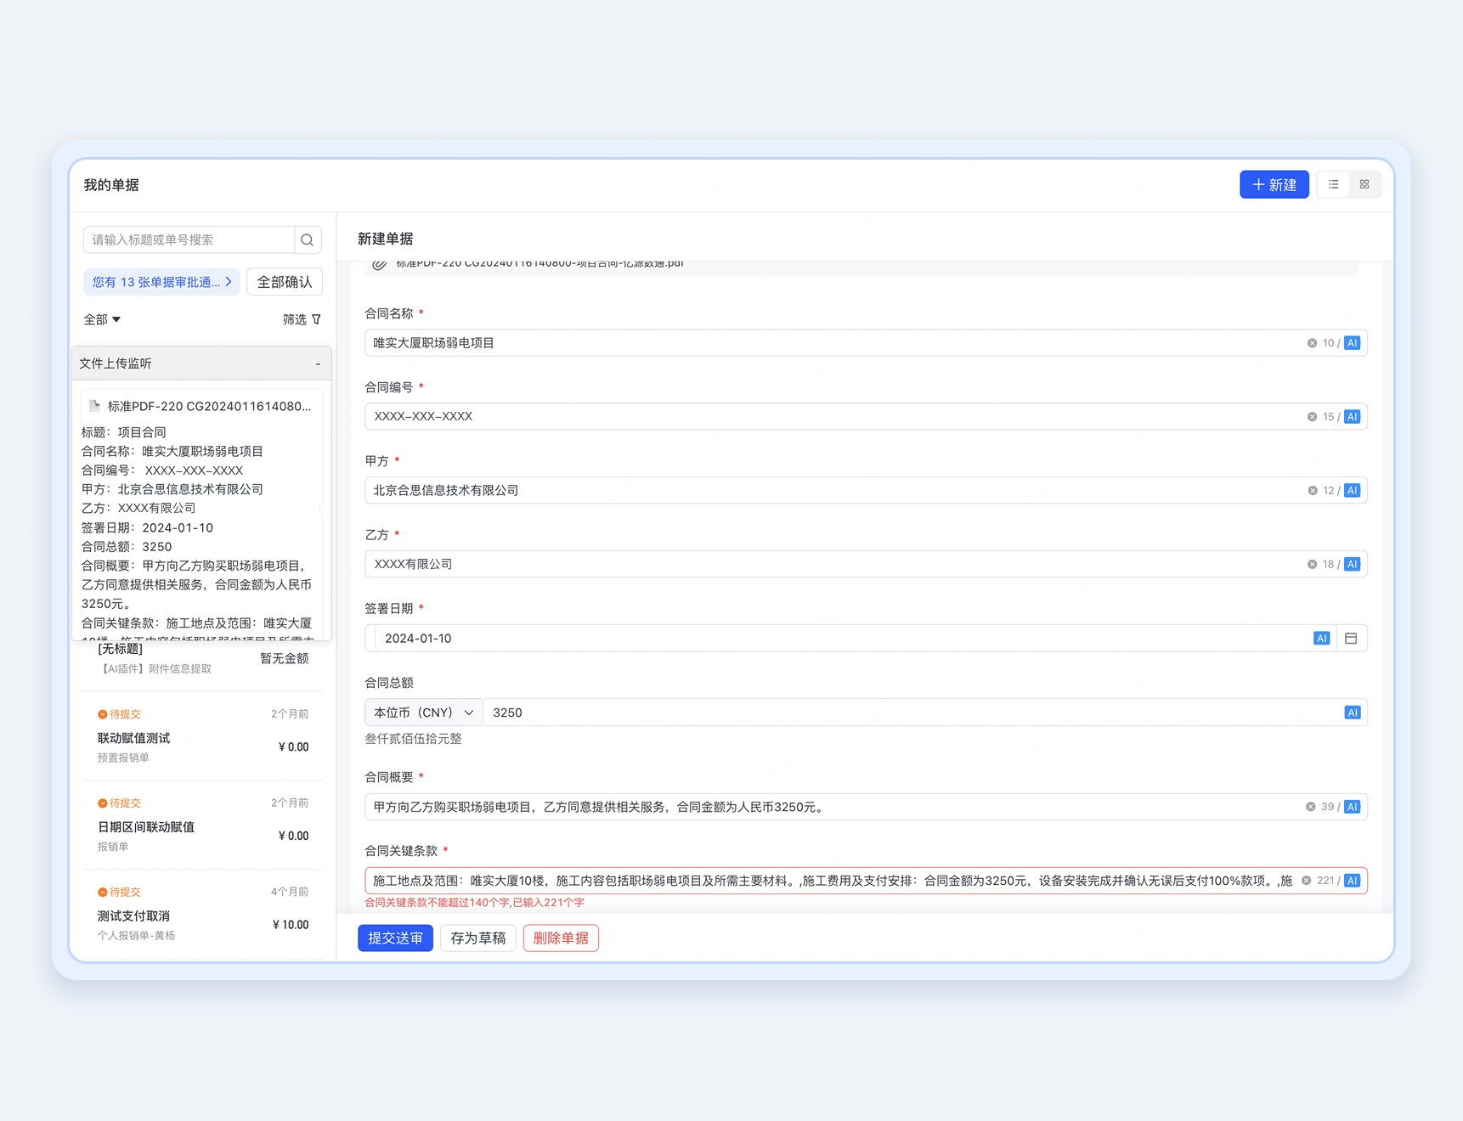1463x1121 pixels.
Task: Click the 提交送审 button
Action: point(395,938)
